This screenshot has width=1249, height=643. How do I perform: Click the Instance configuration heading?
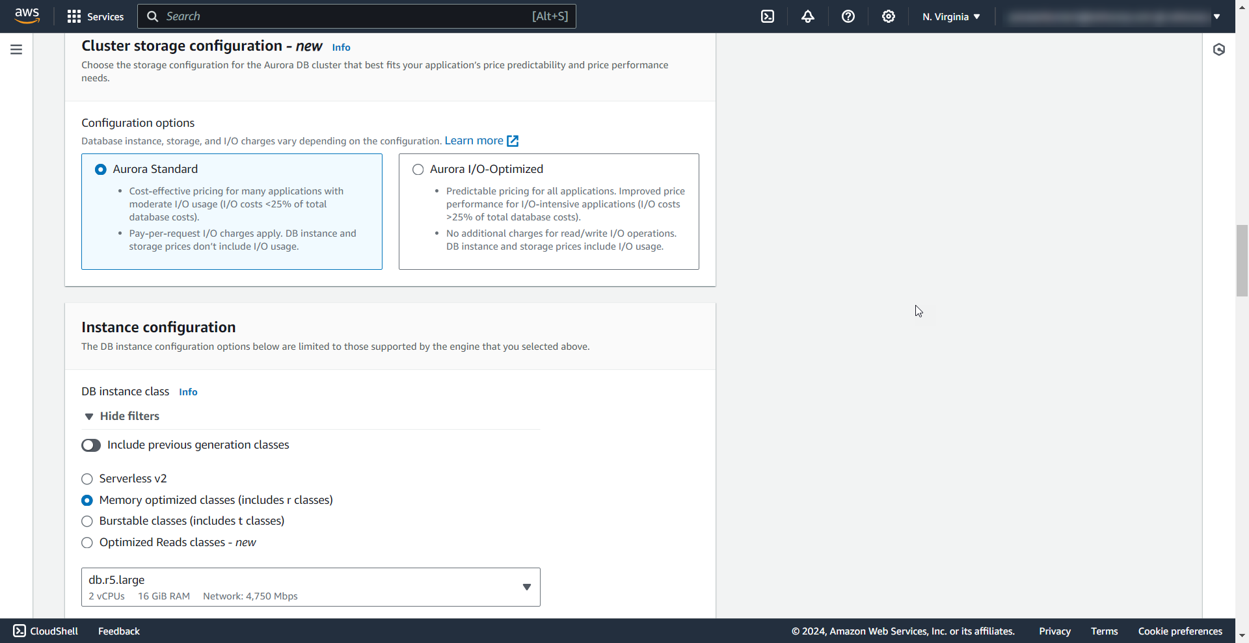coord(159,327)
